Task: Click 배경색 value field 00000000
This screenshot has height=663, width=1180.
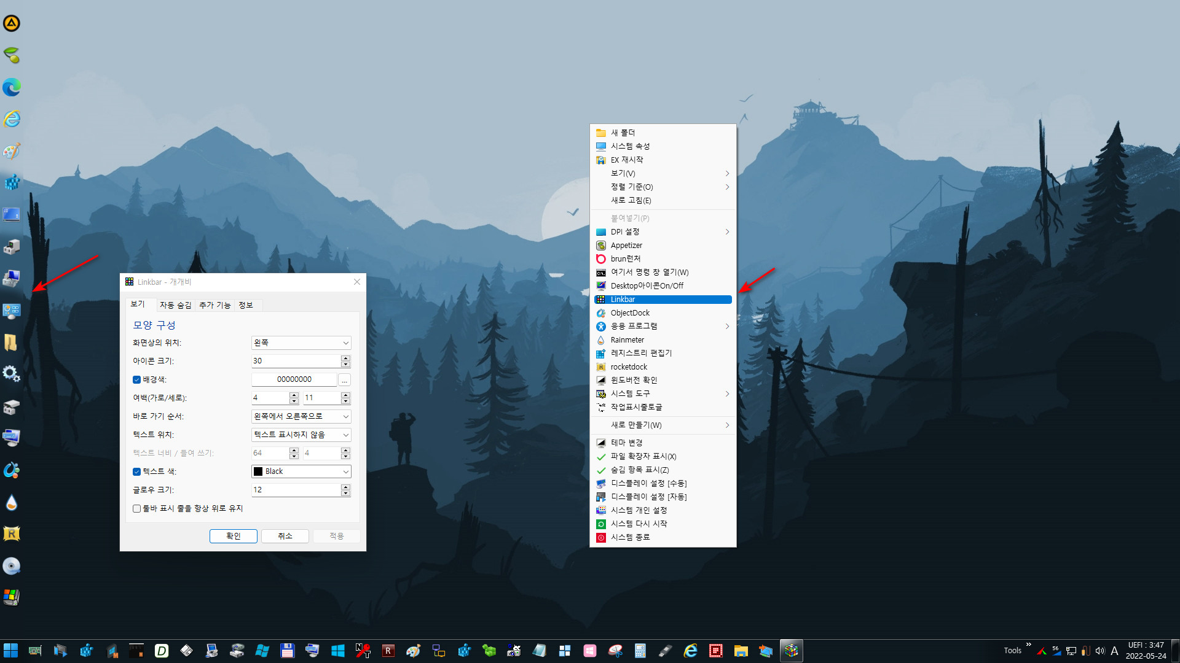Action: pyautogui.click(x=294, y=379)
